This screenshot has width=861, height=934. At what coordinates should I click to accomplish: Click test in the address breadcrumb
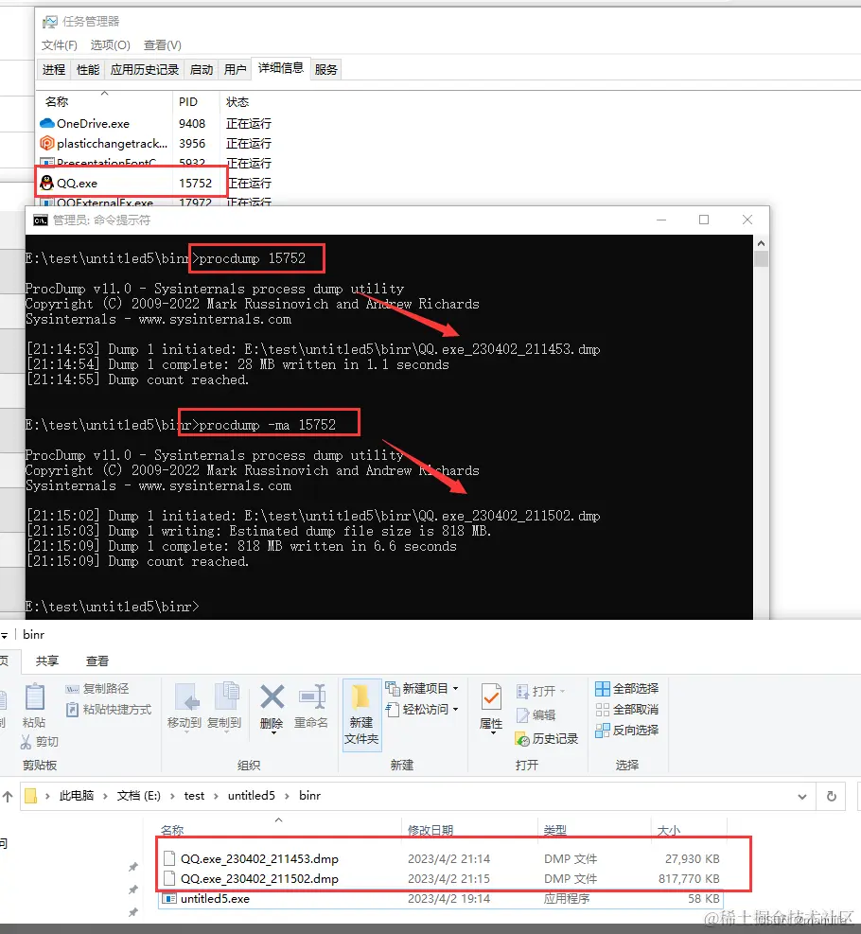point(194,796)
